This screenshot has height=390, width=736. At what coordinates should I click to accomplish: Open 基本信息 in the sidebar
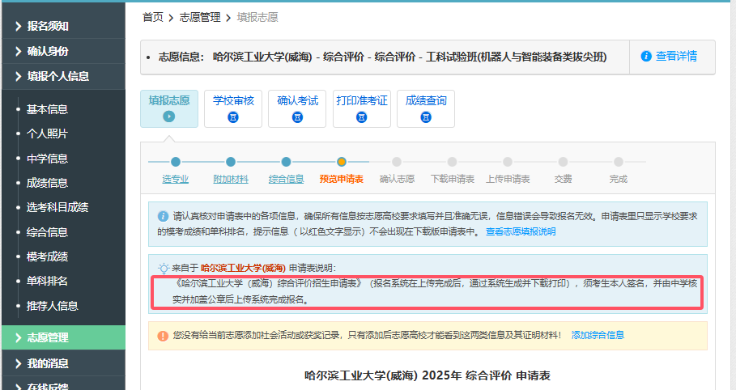47,109
